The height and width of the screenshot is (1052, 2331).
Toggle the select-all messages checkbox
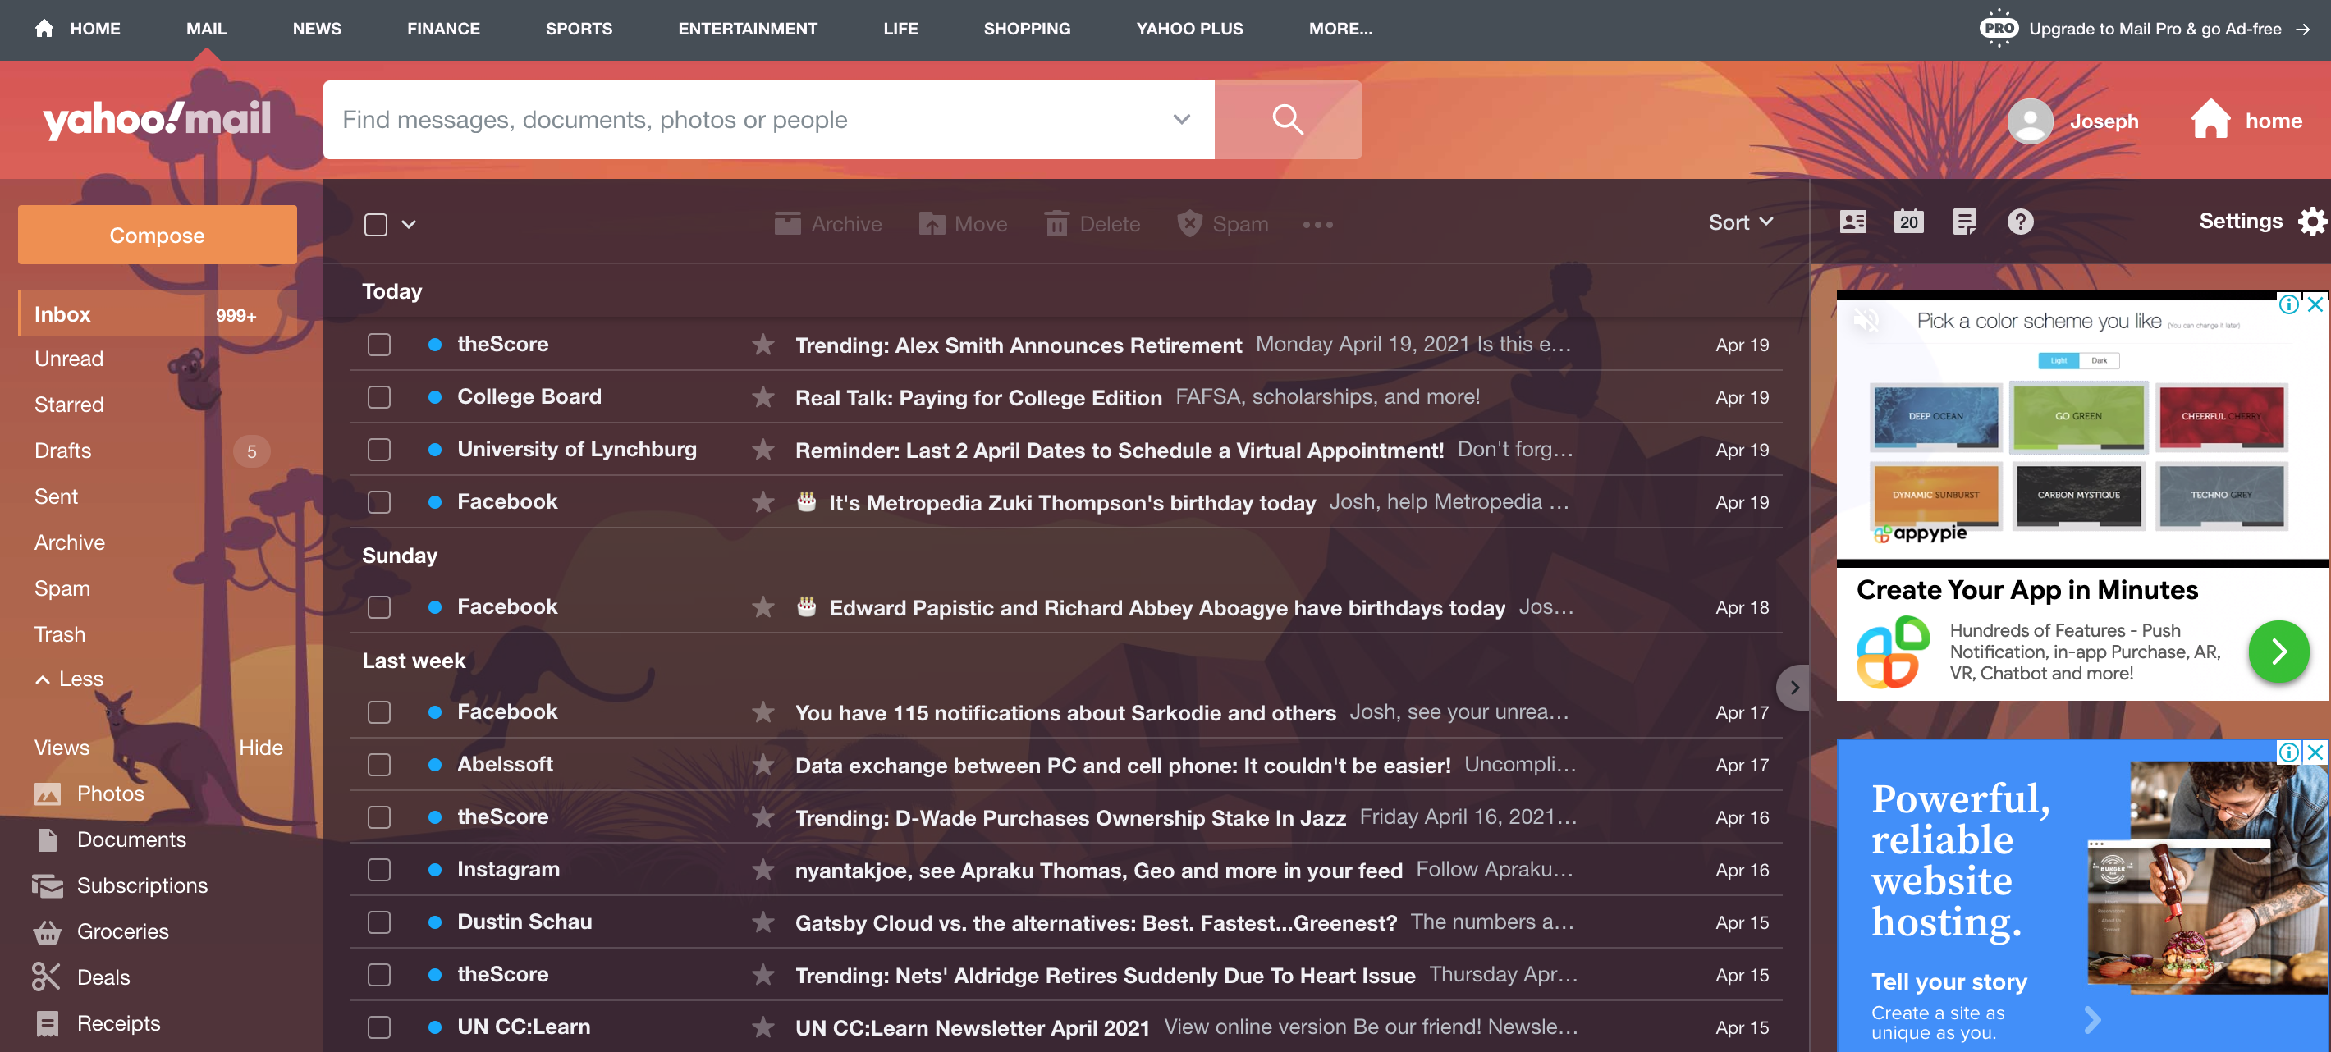pos(376,224)
